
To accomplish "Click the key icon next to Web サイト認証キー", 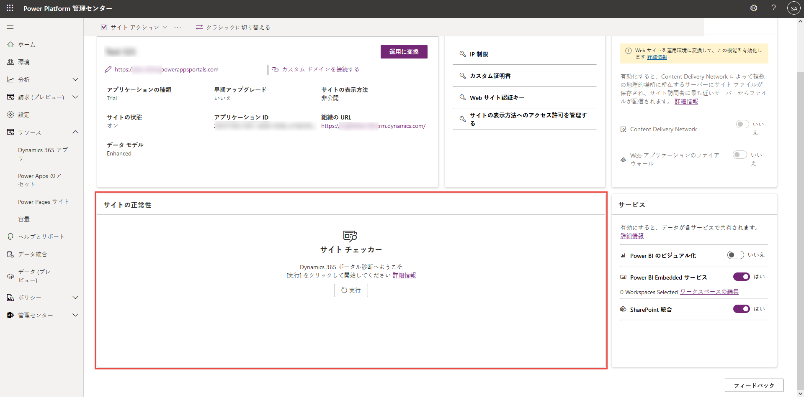I will pos(463,97).
